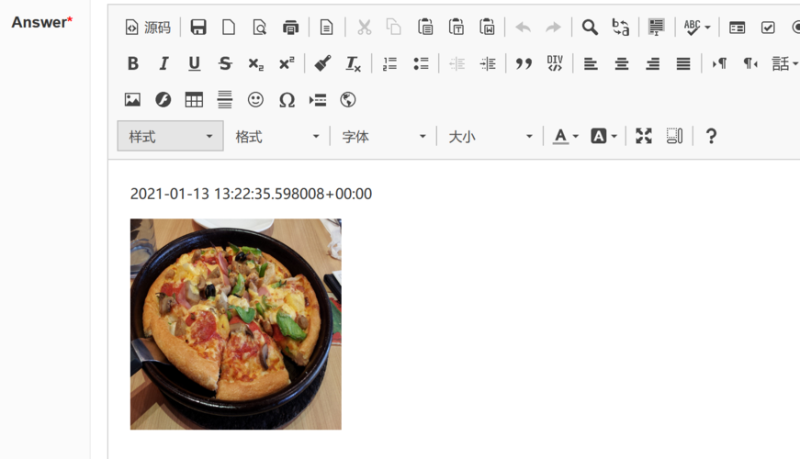Viewport: 800px width, 459px height.
Task: Switch to 源码 source view
Action: 148,28
